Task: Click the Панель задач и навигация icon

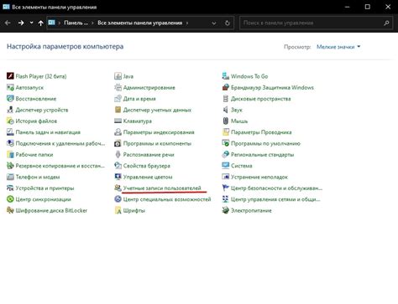Action: [10, 132]
